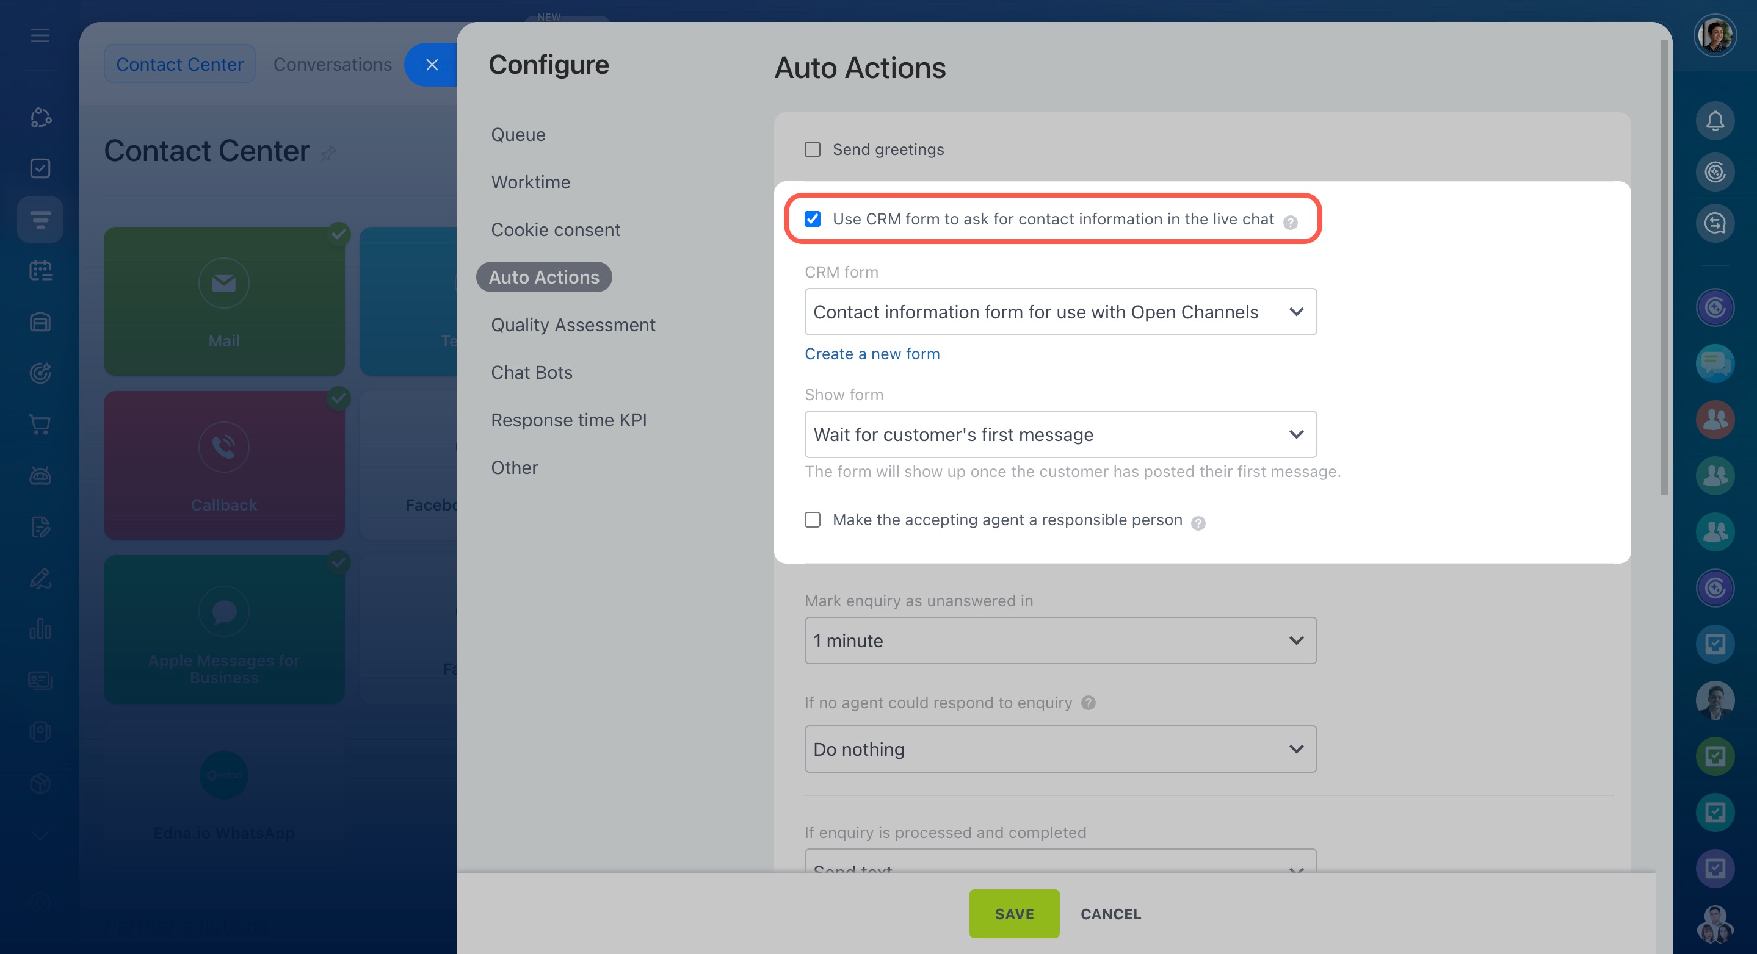Open the man portrait avatar in right panel

point(1715,700)
